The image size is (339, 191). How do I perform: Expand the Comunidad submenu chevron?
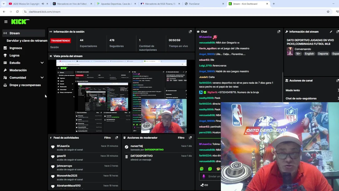tap(42, 78)
